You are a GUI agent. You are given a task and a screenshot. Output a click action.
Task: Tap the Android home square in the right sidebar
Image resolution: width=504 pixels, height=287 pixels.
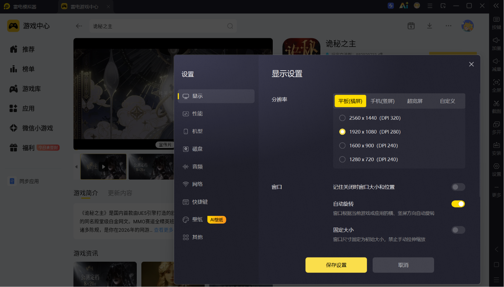coord(496,265)
